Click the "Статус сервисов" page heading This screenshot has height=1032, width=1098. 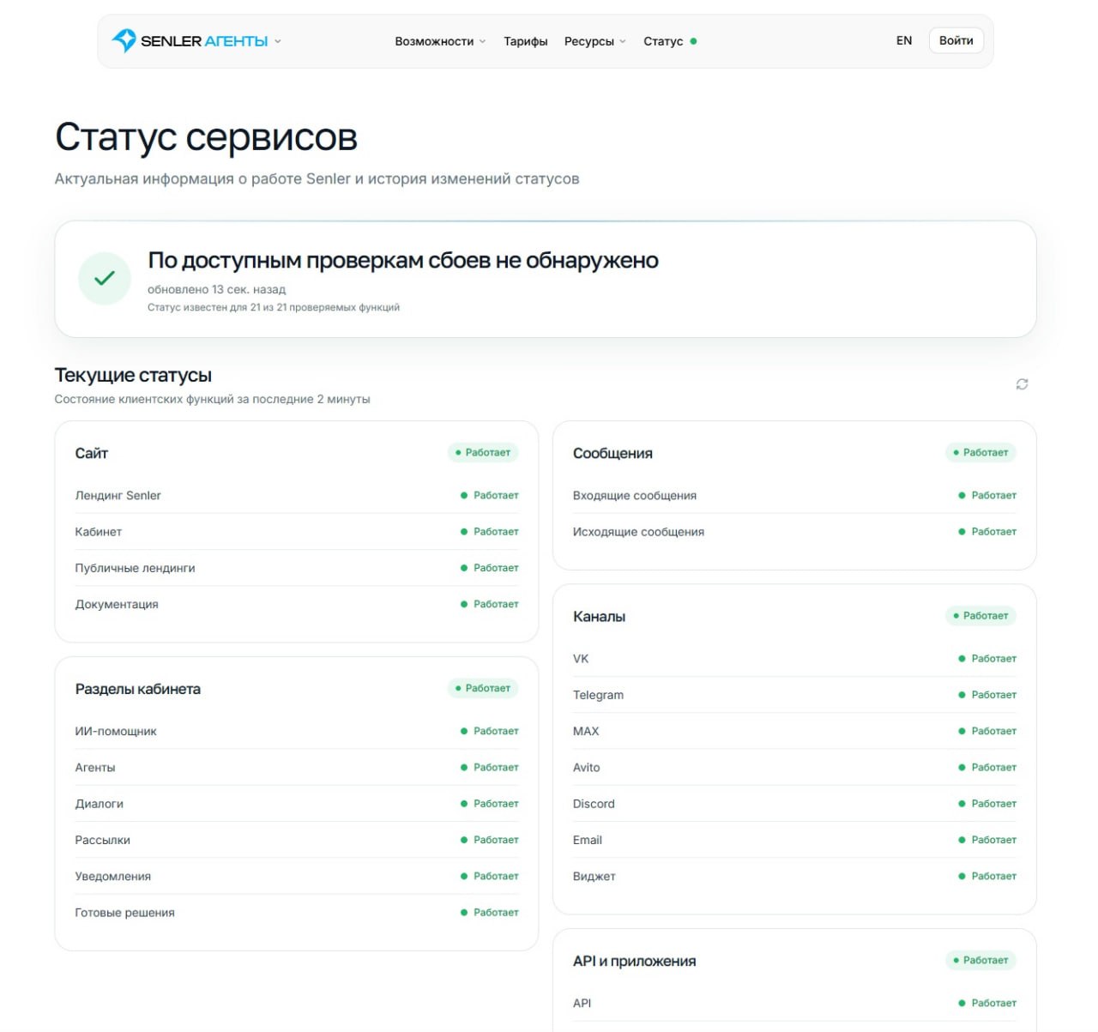point(206,137)
